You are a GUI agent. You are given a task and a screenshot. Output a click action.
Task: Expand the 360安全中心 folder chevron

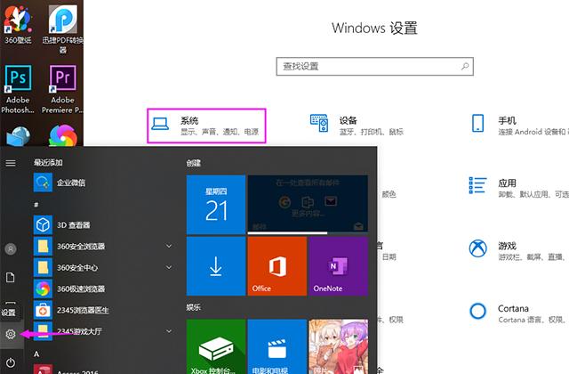click(x=169, y=267)
